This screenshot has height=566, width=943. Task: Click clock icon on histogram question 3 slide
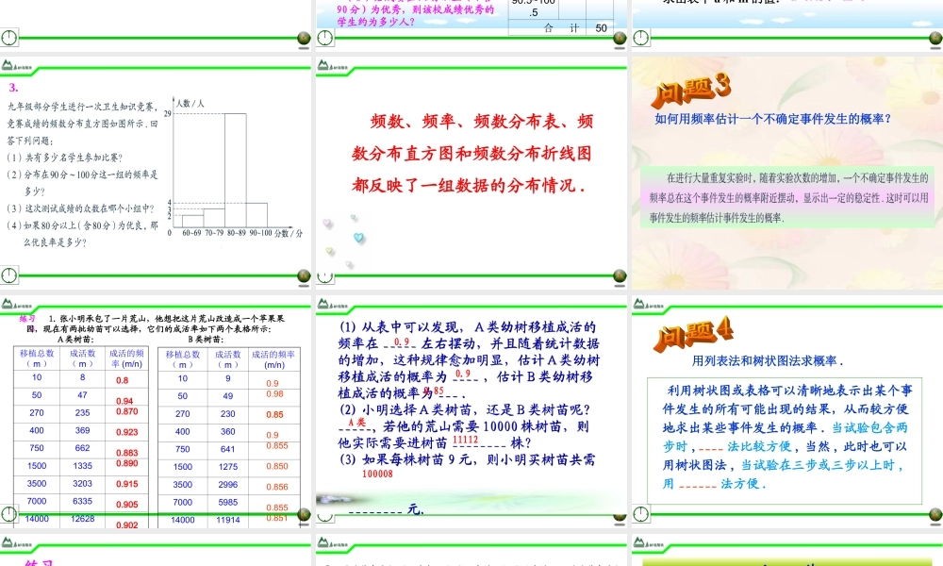[x=9, y=275]
